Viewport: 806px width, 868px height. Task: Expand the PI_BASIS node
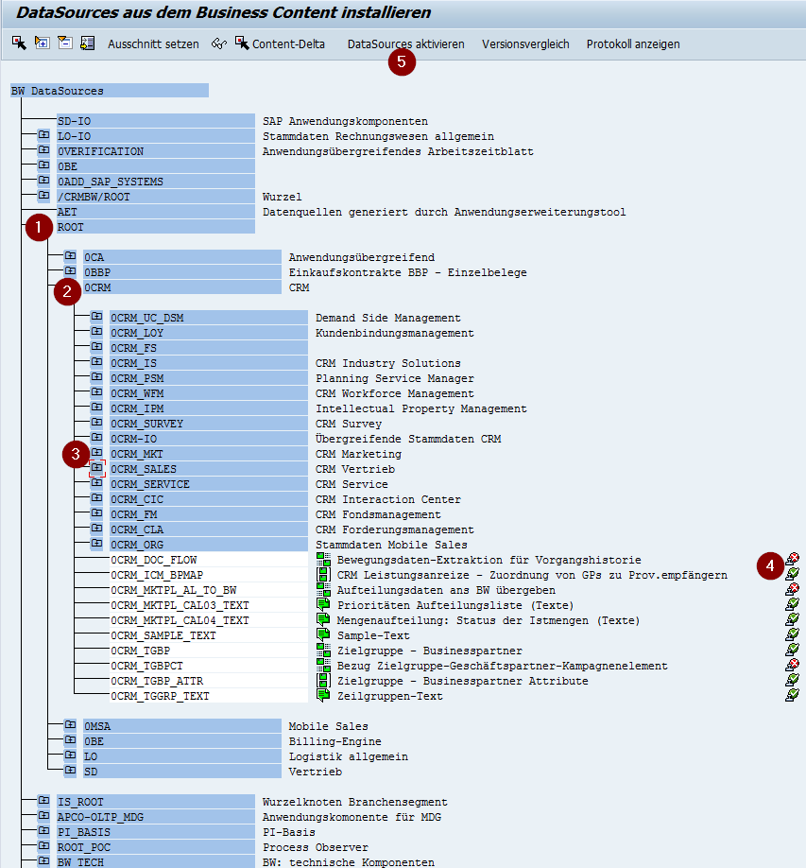[43, 830]
